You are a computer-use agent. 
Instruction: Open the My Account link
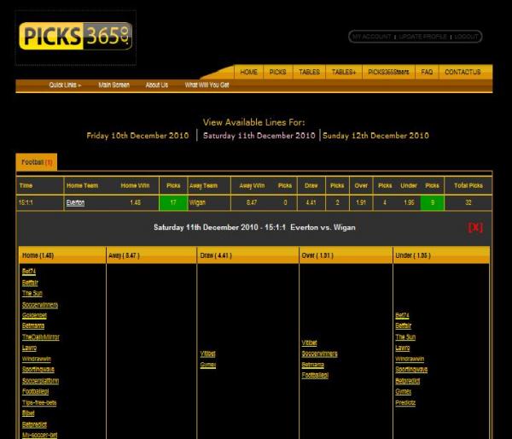371,37
